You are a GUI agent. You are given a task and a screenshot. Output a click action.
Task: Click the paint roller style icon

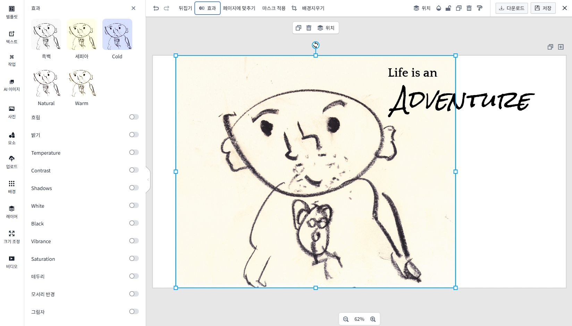click(x=480, y=8)
